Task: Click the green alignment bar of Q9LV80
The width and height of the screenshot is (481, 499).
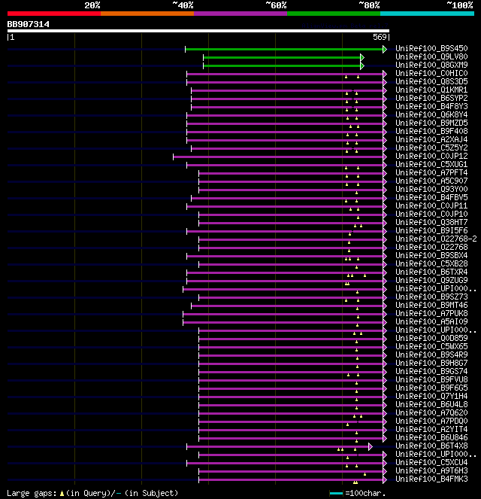Action: click(282, 57)
